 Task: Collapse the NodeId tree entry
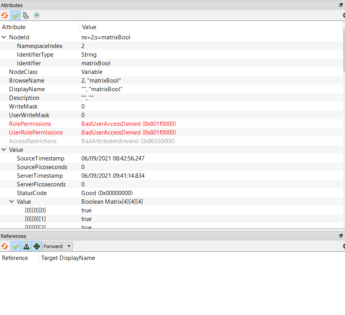point(4,37)
